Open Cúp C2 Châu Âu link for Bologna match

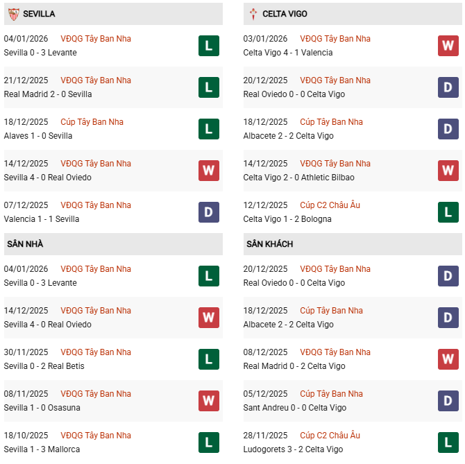point(330,205)
